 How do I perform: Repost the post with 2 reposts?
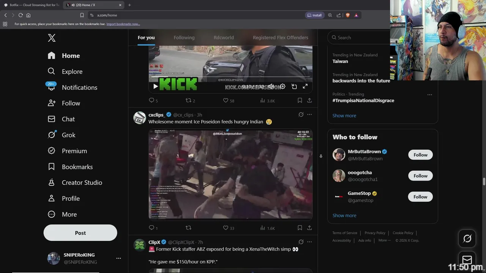pos(190,100)
